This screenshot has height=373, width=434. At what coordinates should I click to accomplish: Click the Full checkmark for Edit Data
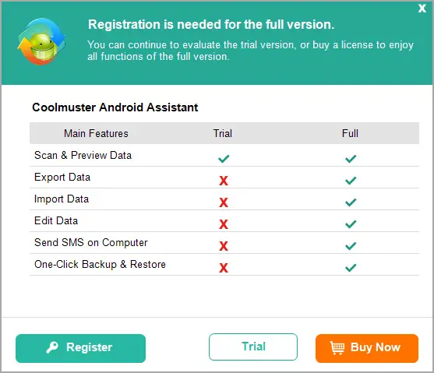click(x=351, y=224)
